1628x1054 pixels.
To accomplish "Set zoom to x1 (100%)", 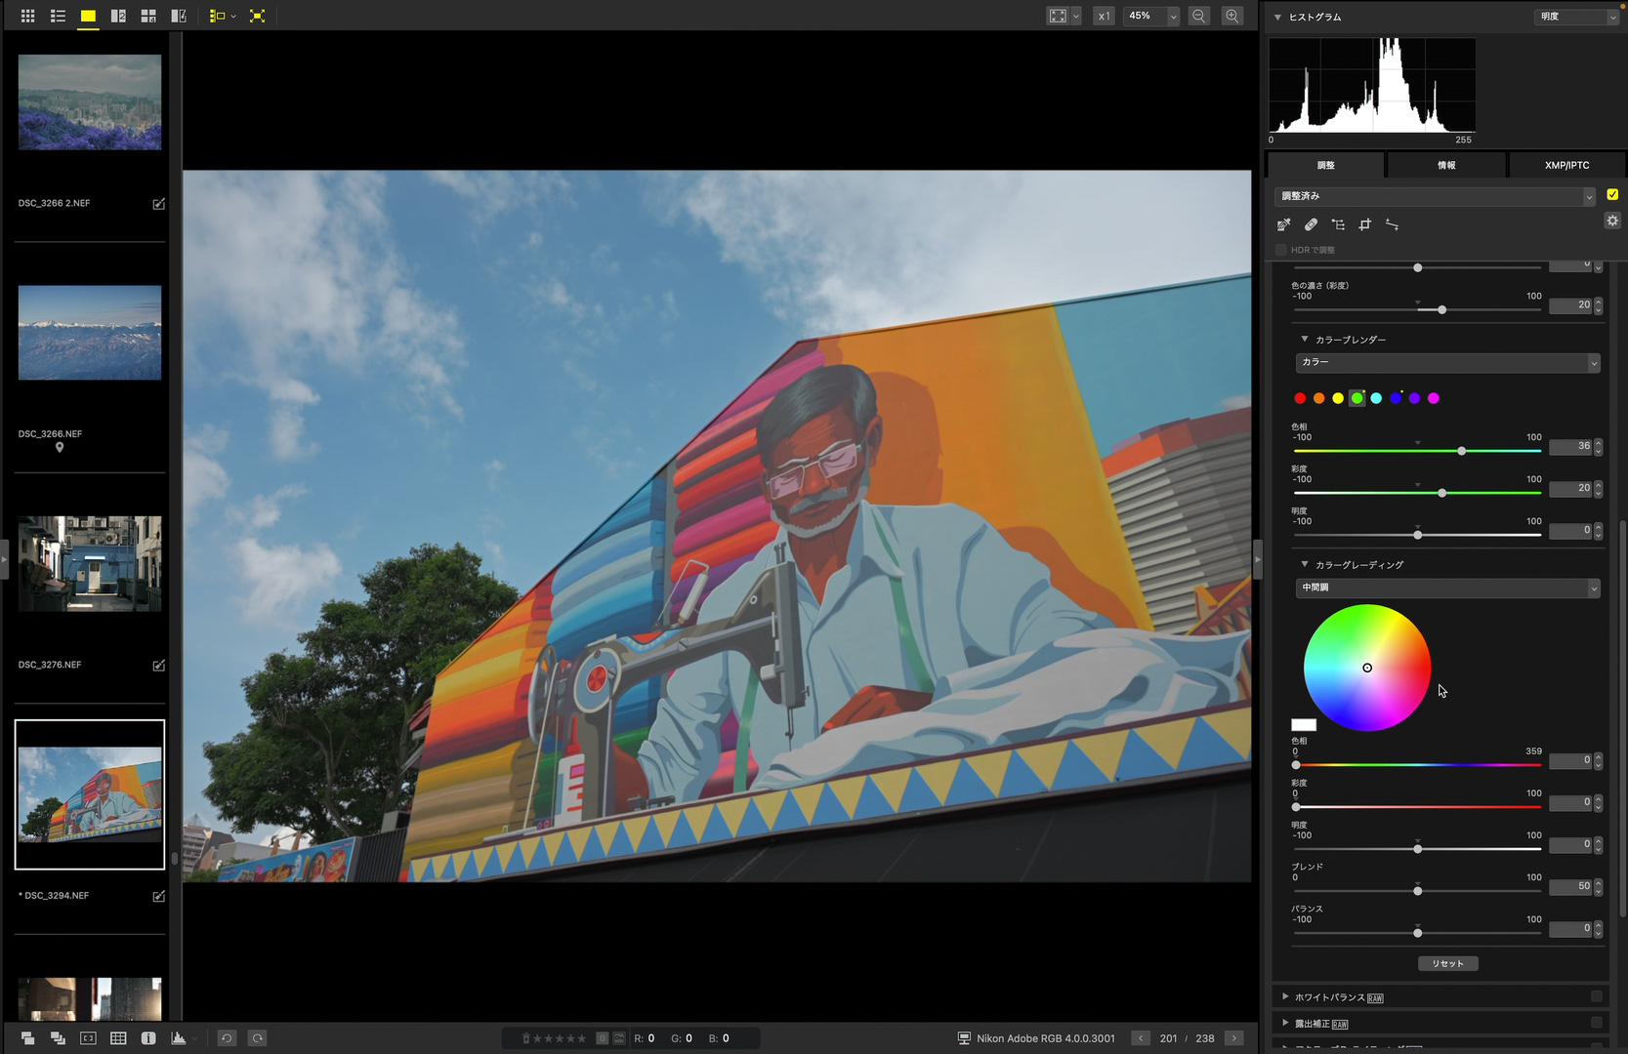I will pyautogui.click(x=1104, y=16).
